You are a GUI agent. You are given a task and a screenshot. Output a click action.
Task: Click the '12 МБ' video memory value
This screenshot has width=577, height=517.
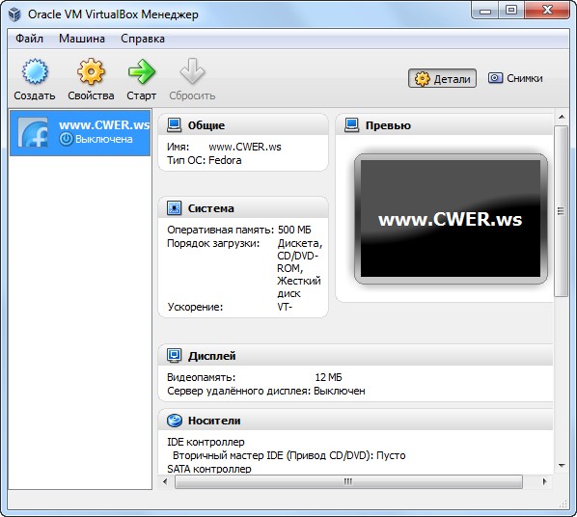click(x=329, y=377)
